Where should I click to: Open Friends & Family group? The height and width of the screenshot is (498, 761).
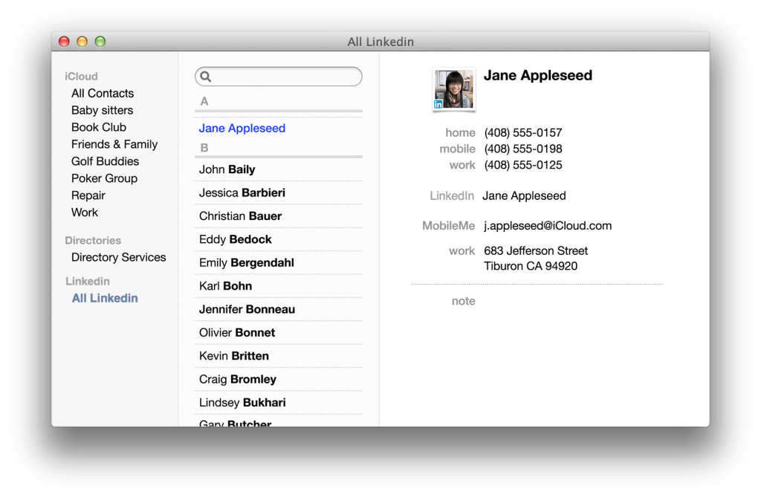click(114, 144)
